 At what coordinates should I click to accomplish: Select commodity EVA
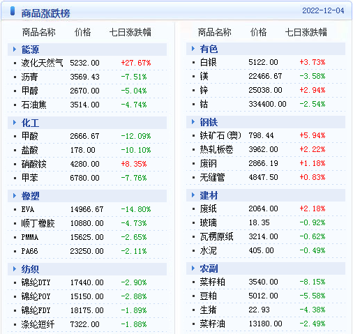point(28,209)
